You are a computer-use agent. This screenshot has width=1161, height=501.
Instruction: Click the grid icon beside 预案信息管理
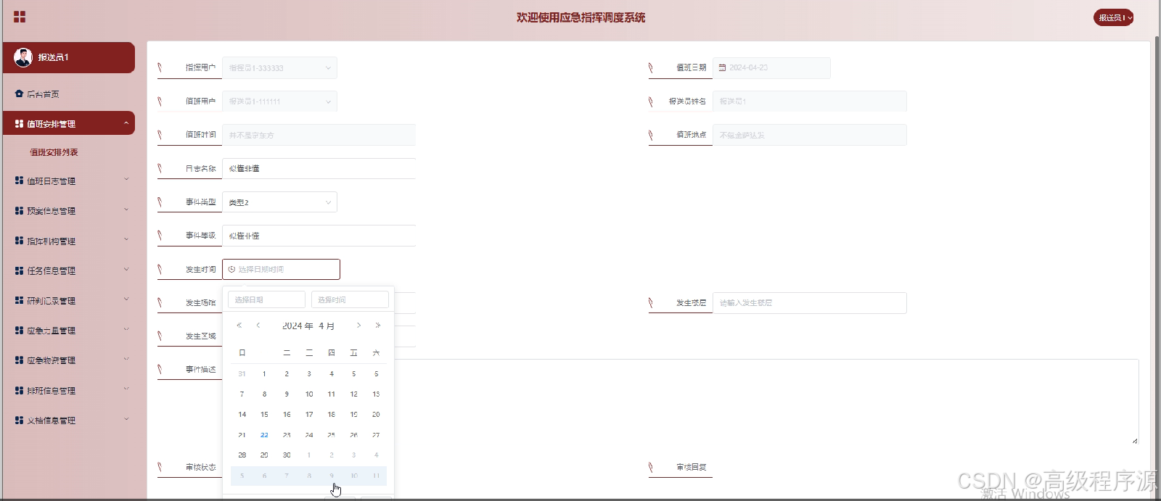click(x=19, y=210)
